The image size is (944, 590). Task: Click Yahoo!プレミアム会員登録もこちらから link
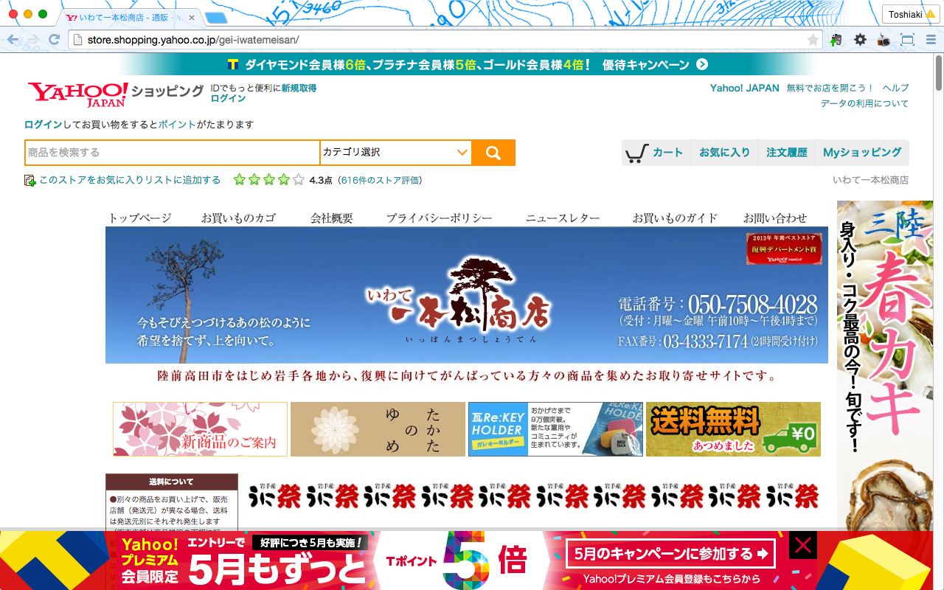[x=670, y=579]
